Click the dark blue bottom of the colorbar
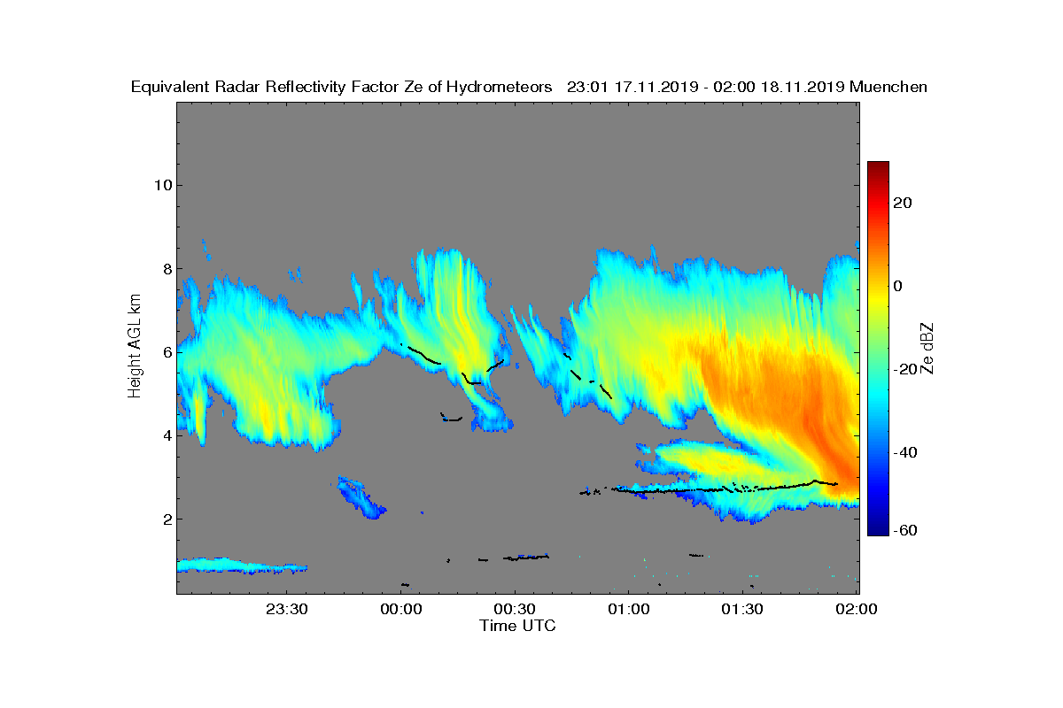The width and height of the screenshot is (1063, 708). pos(878,528)
